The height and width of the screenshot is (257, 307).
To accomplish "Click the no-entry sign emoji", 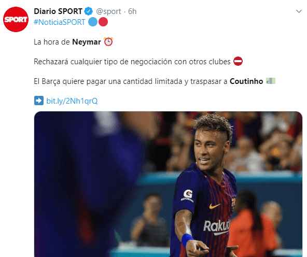I will point(238,62).
